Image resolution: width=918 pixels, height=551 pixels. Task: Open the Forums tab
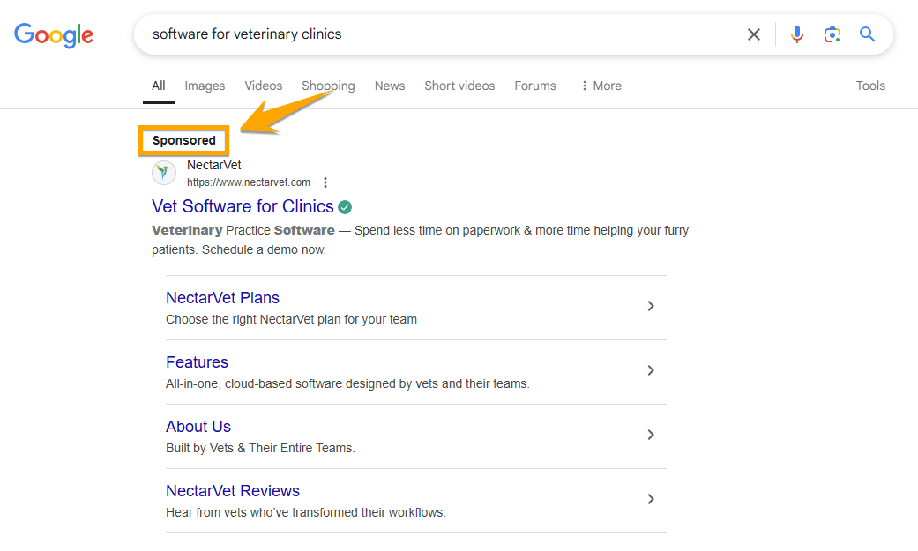point(535,86)
